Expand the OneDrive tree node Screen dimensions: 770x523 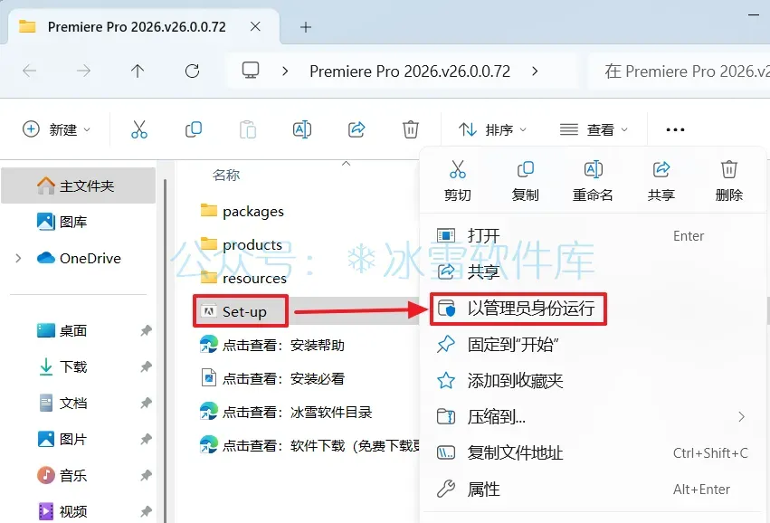point(18,258)
